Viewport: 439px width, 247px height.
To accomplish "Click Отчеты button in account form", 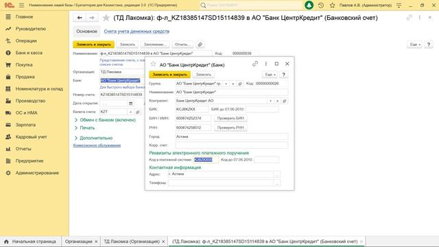I will click(182, 45).
